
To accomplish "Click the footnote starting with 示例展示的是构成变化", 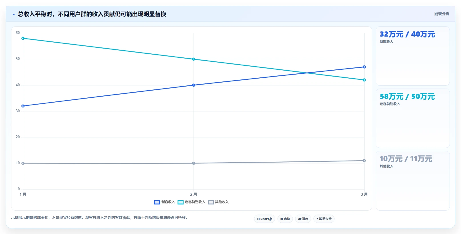I will [x=100, y=217].
